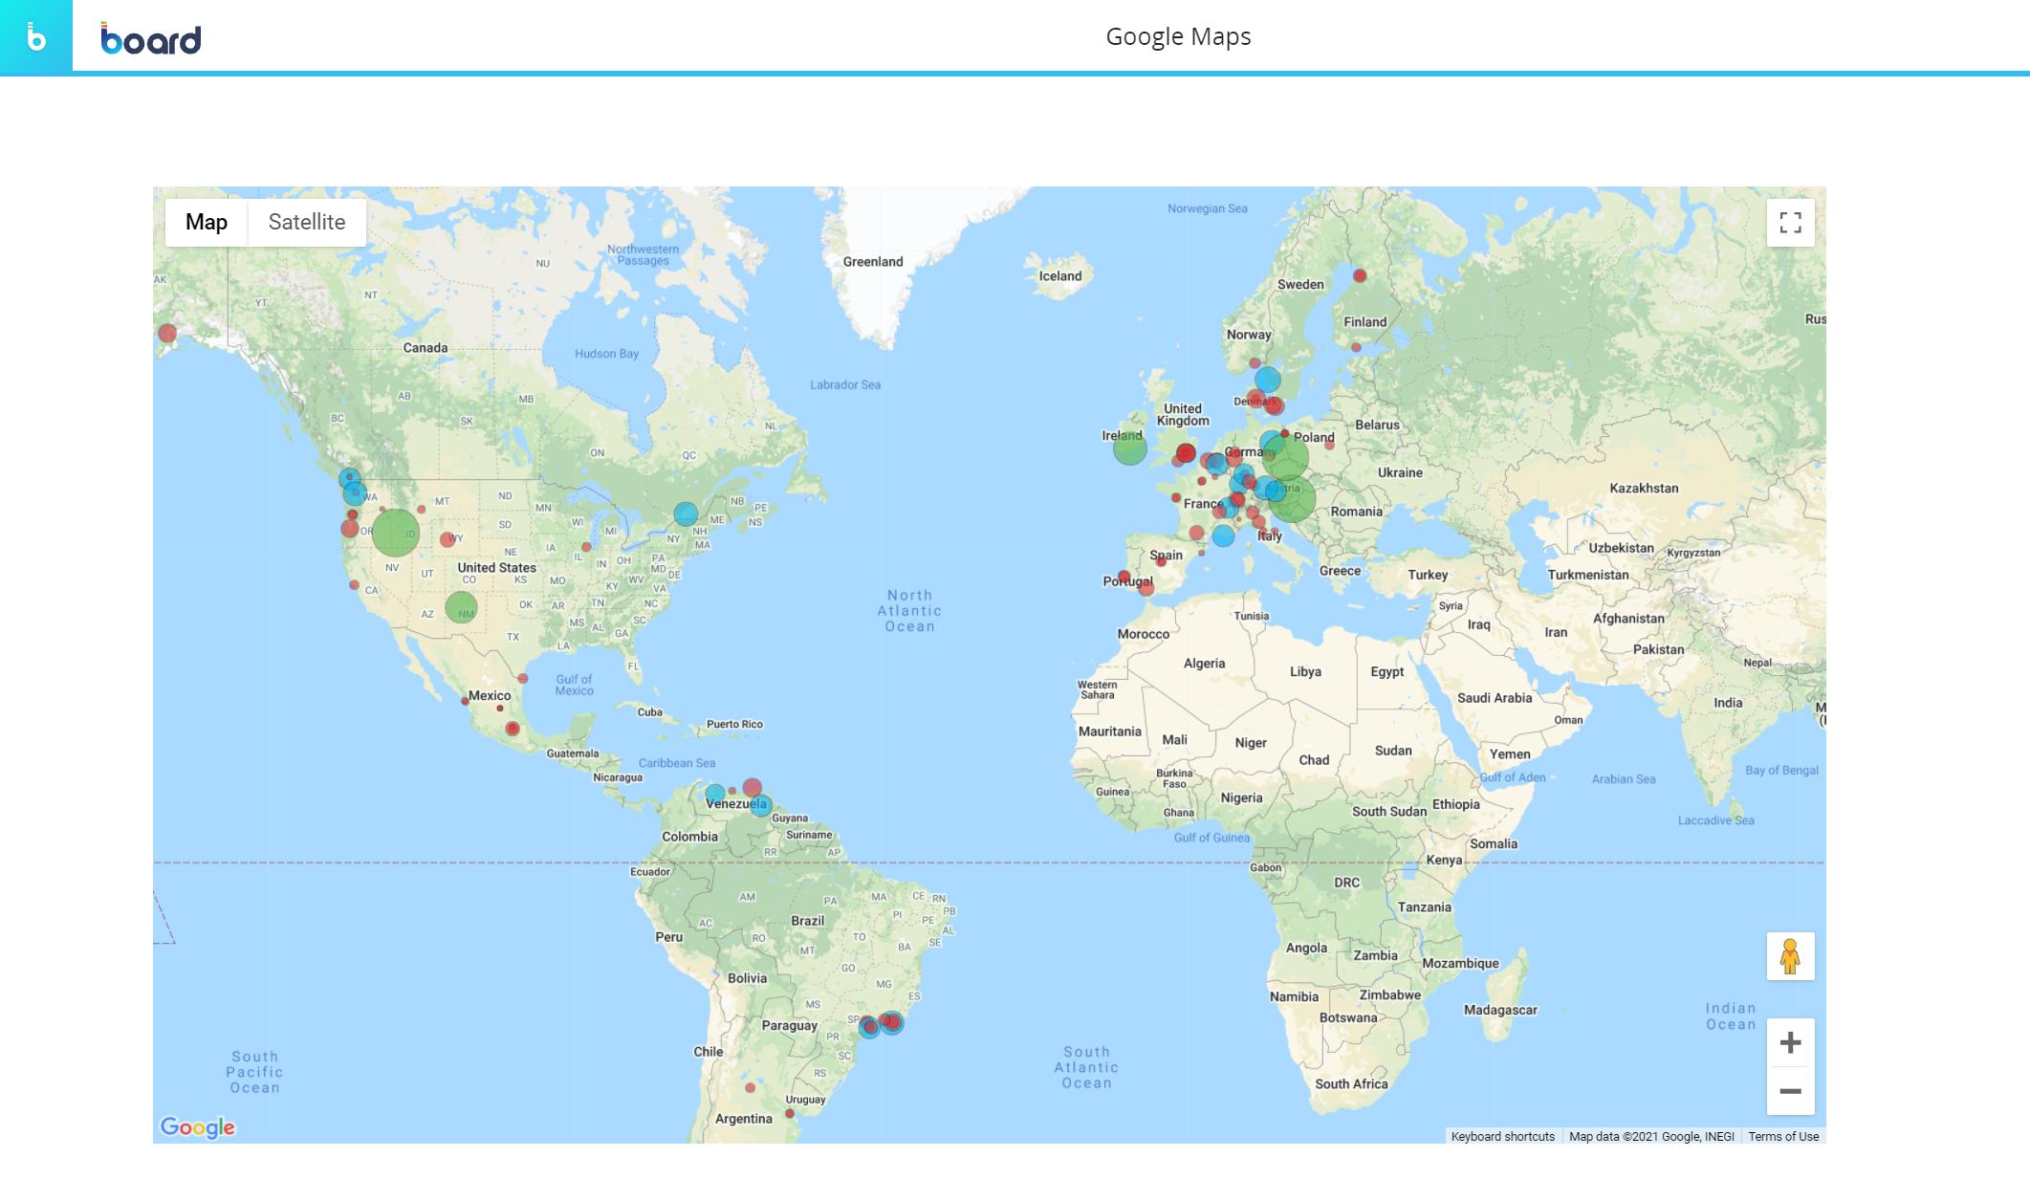Click the fullscreen toggle icon
The image size is (2030, 1179).
point(1791,222)
